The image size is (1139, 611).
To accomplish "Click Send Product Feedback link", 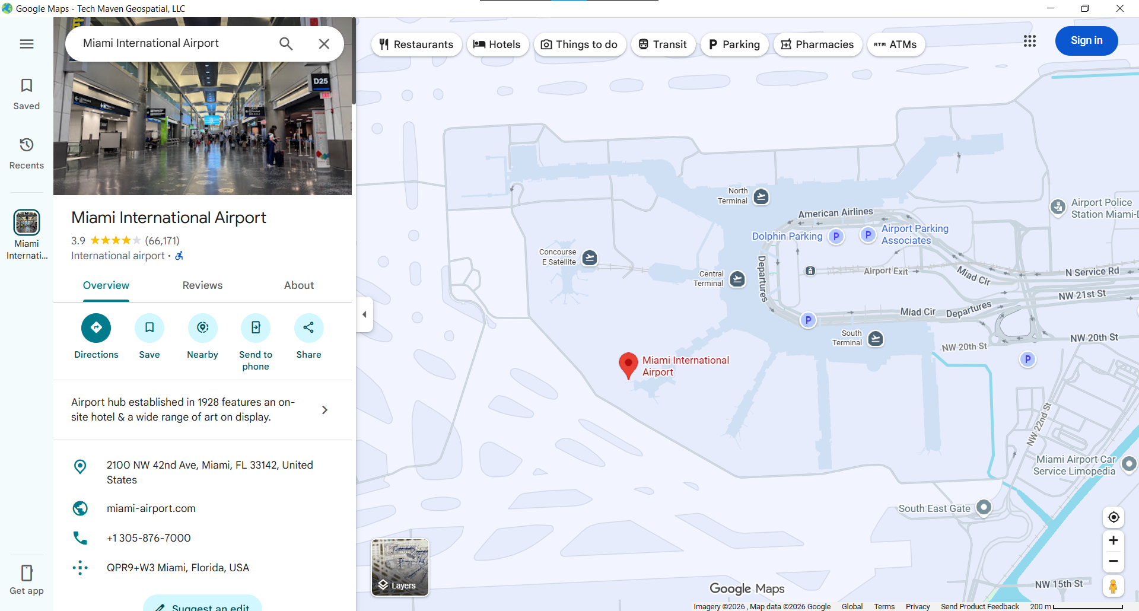I will [979, 606].
